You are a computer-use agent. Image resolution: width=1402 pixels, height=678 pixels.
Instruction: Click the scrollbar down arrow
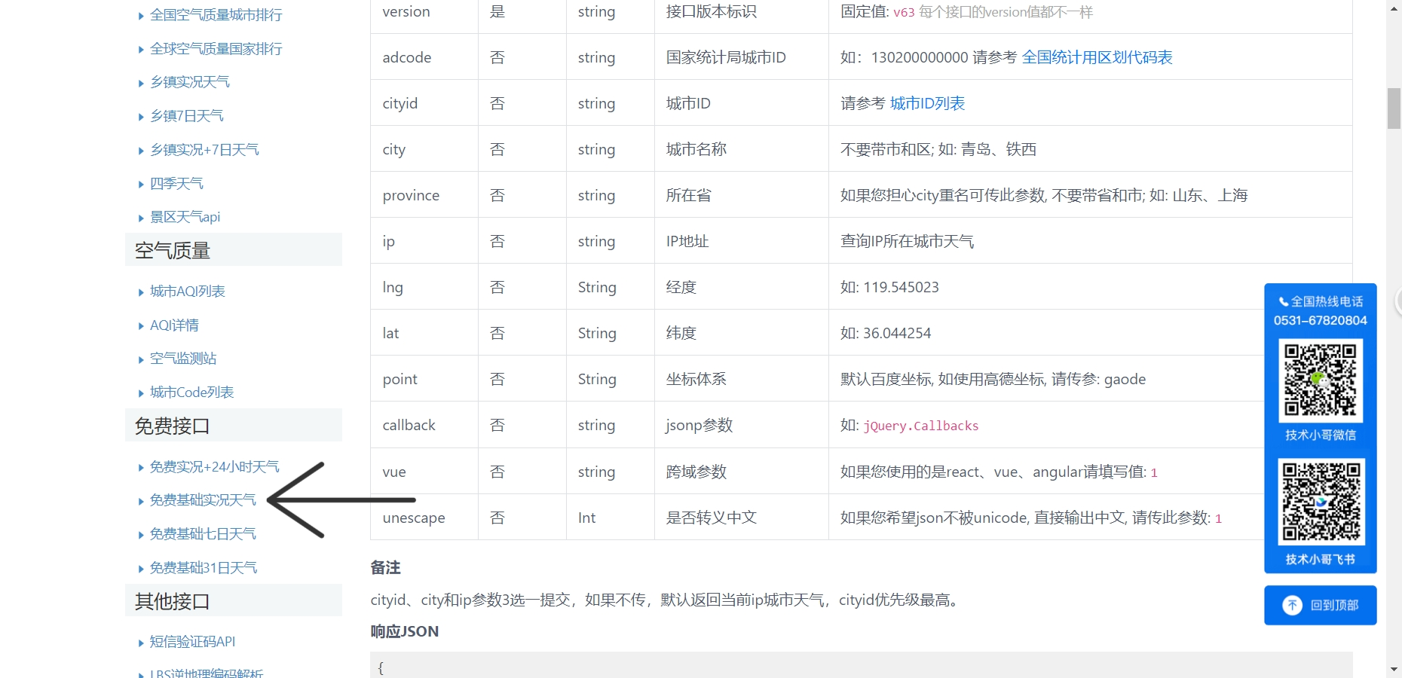click(1394, 669)
